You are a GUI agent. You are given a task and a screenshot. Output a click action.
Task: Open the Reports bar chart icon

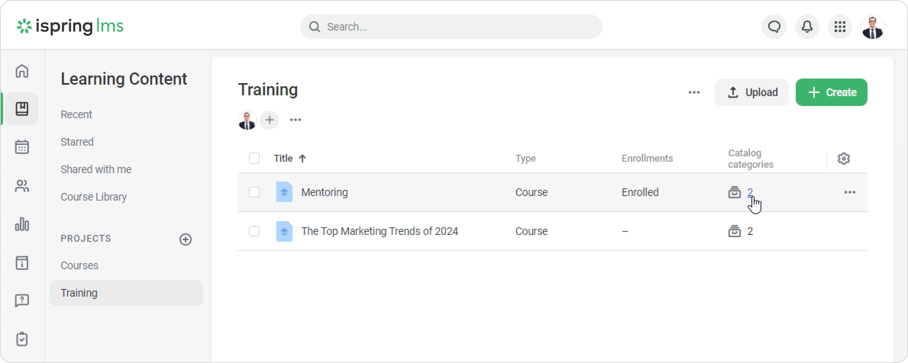coord(22,224)
